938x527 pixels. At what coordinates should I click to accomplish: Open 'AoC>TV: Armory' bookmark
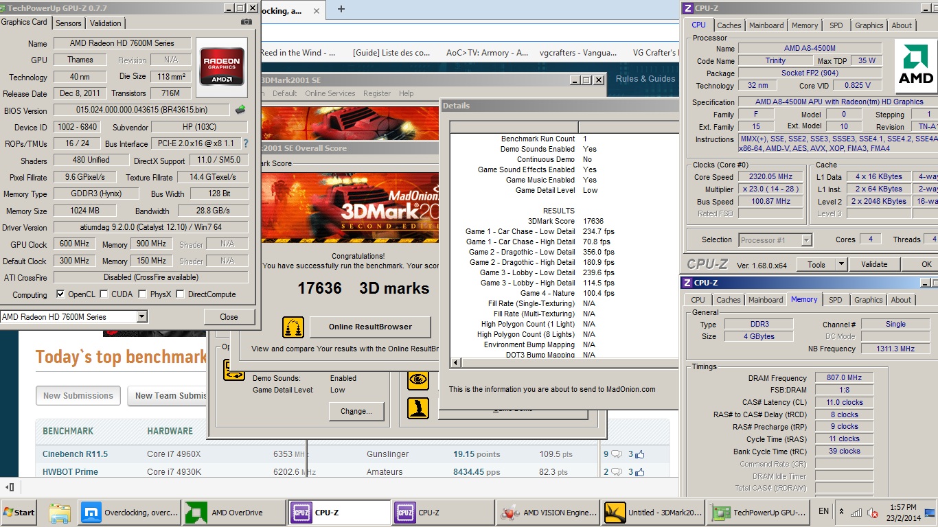tap(487, 53)
